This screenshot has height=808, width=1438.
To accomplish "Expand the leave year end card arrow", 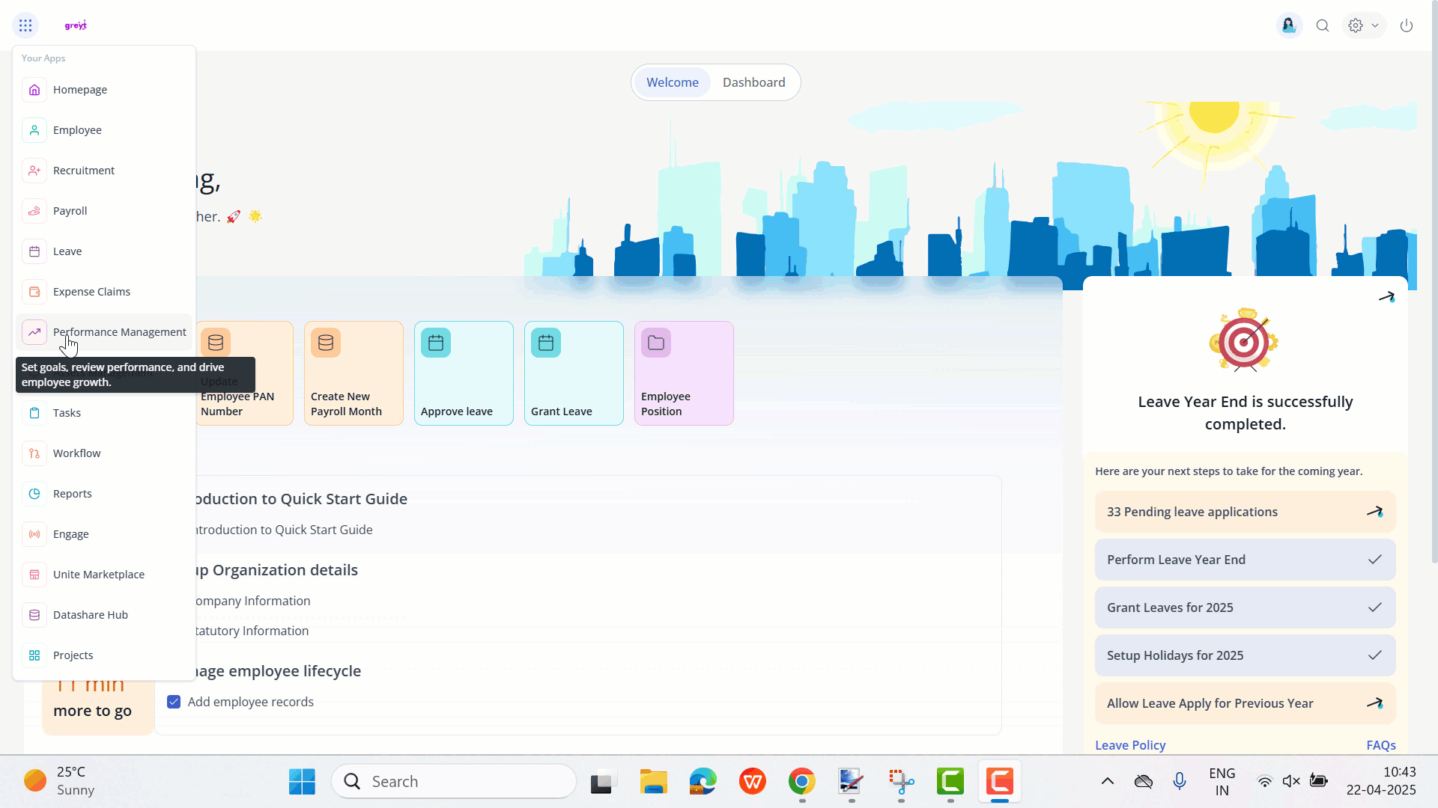I will click(1386, 297).
